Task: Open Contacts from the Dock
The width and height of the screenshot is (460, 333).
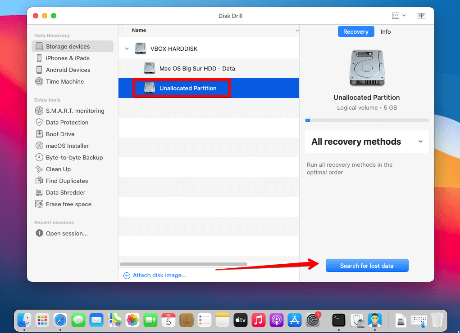Action: [x=187, y=320]
